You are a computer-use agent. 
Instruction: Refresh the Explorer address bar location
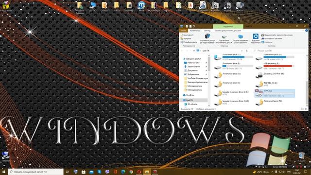click(x=246, y=51)
